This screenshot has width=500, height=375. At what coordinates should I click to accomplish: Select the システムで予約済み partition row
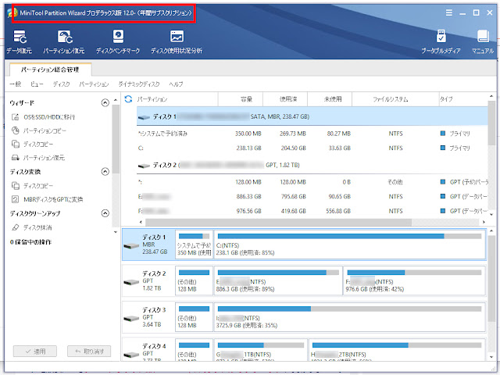click(312, 134)
